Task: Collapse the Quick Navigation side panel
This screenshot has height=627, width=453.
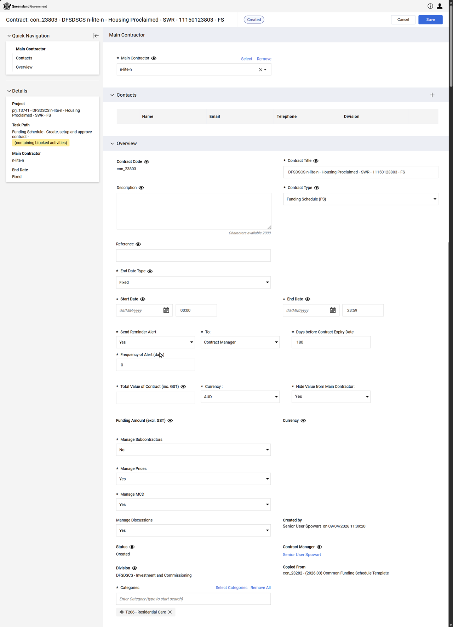Action: point(96,36)
